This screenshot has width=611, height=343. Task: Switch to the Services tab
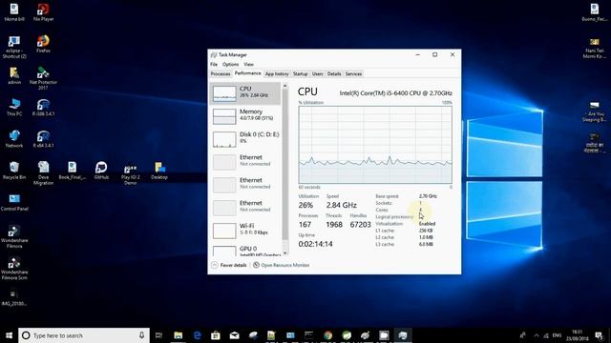point(353,73)
